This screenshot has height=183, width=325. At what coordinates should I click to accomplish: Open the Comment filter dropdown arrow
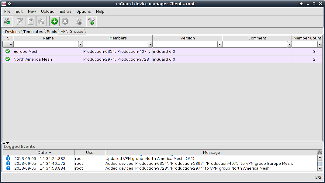click(x=289, y=44)
